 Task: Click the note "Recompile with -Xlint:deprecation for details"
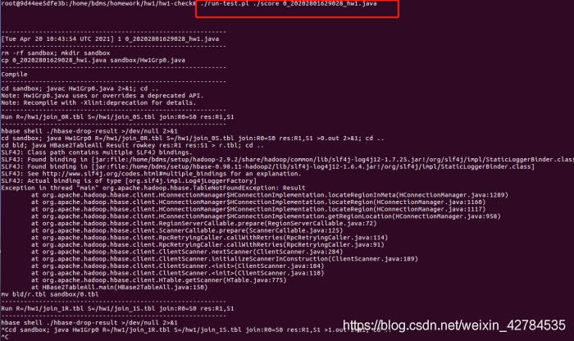click(109, 102)
